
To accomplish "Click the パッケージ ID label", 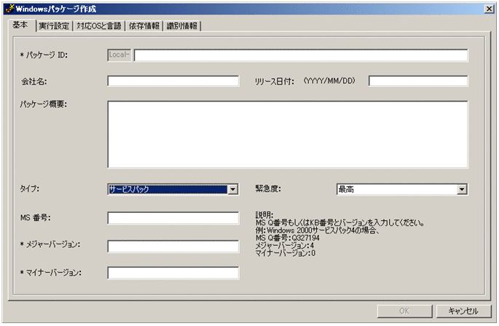I will pos(44,55).
